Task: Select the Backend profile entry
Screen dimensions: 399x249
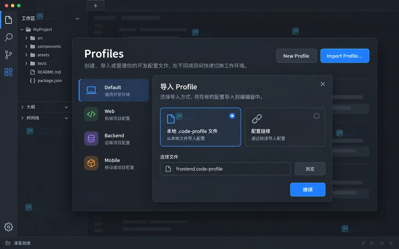Action: (x=114, y=139)
